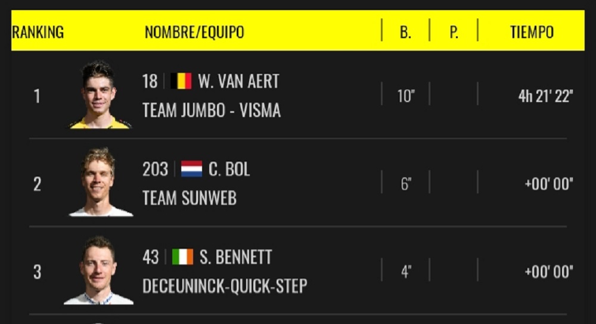Open C. Bol's rider photo
Image resolution: width=596 pixels, height=324 pixels.
(x=100, y=183)
